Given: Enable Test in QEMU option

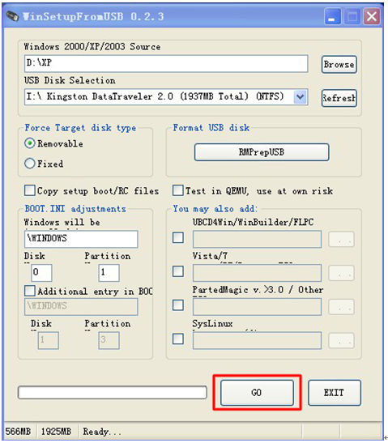Looking at the screenshot, I should [177, 190].
